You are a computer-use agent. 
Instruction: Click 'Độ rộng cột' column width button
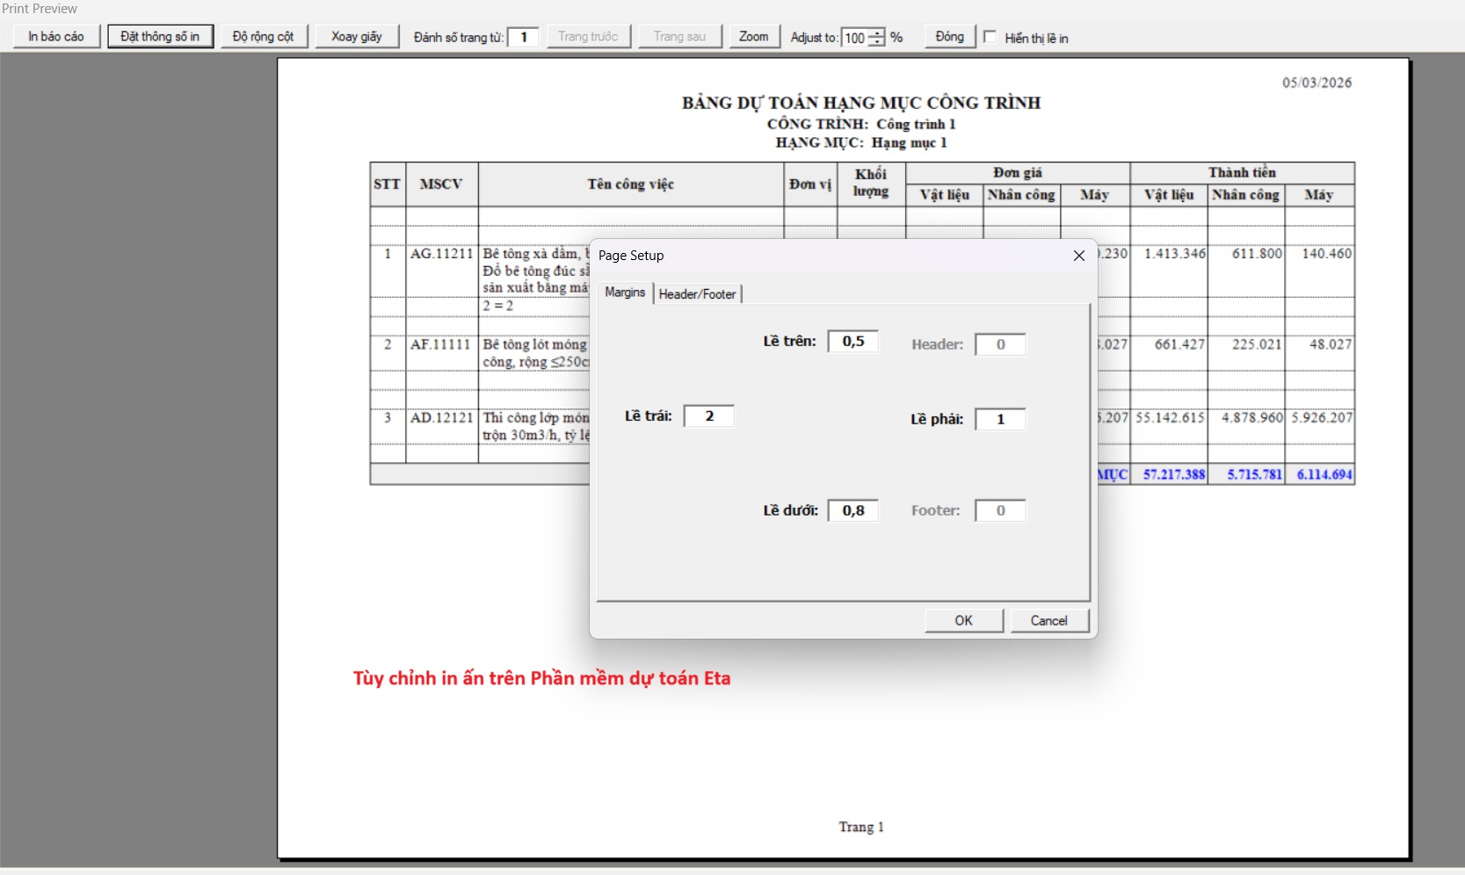[x=263, y=37]
